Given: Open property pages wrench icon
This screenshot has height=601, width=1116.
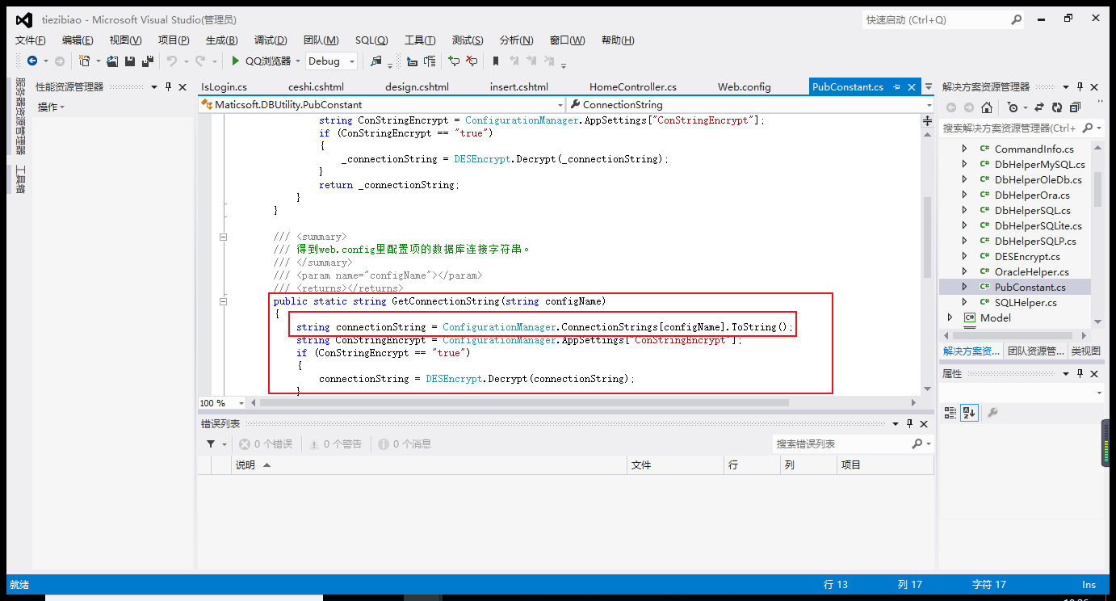Looking at the screenshot, I should click(992, 412).
